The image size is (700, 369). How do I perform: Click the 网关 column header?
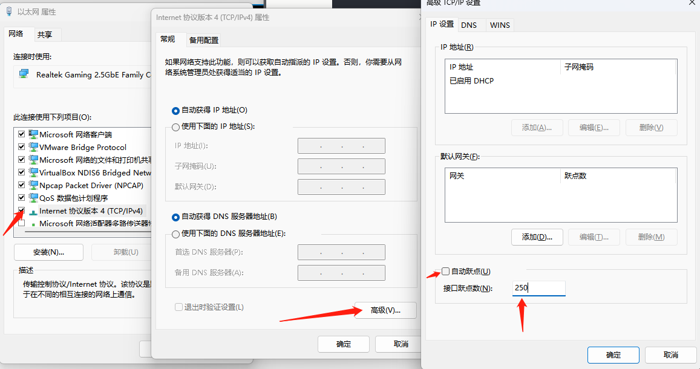point(503,176)
